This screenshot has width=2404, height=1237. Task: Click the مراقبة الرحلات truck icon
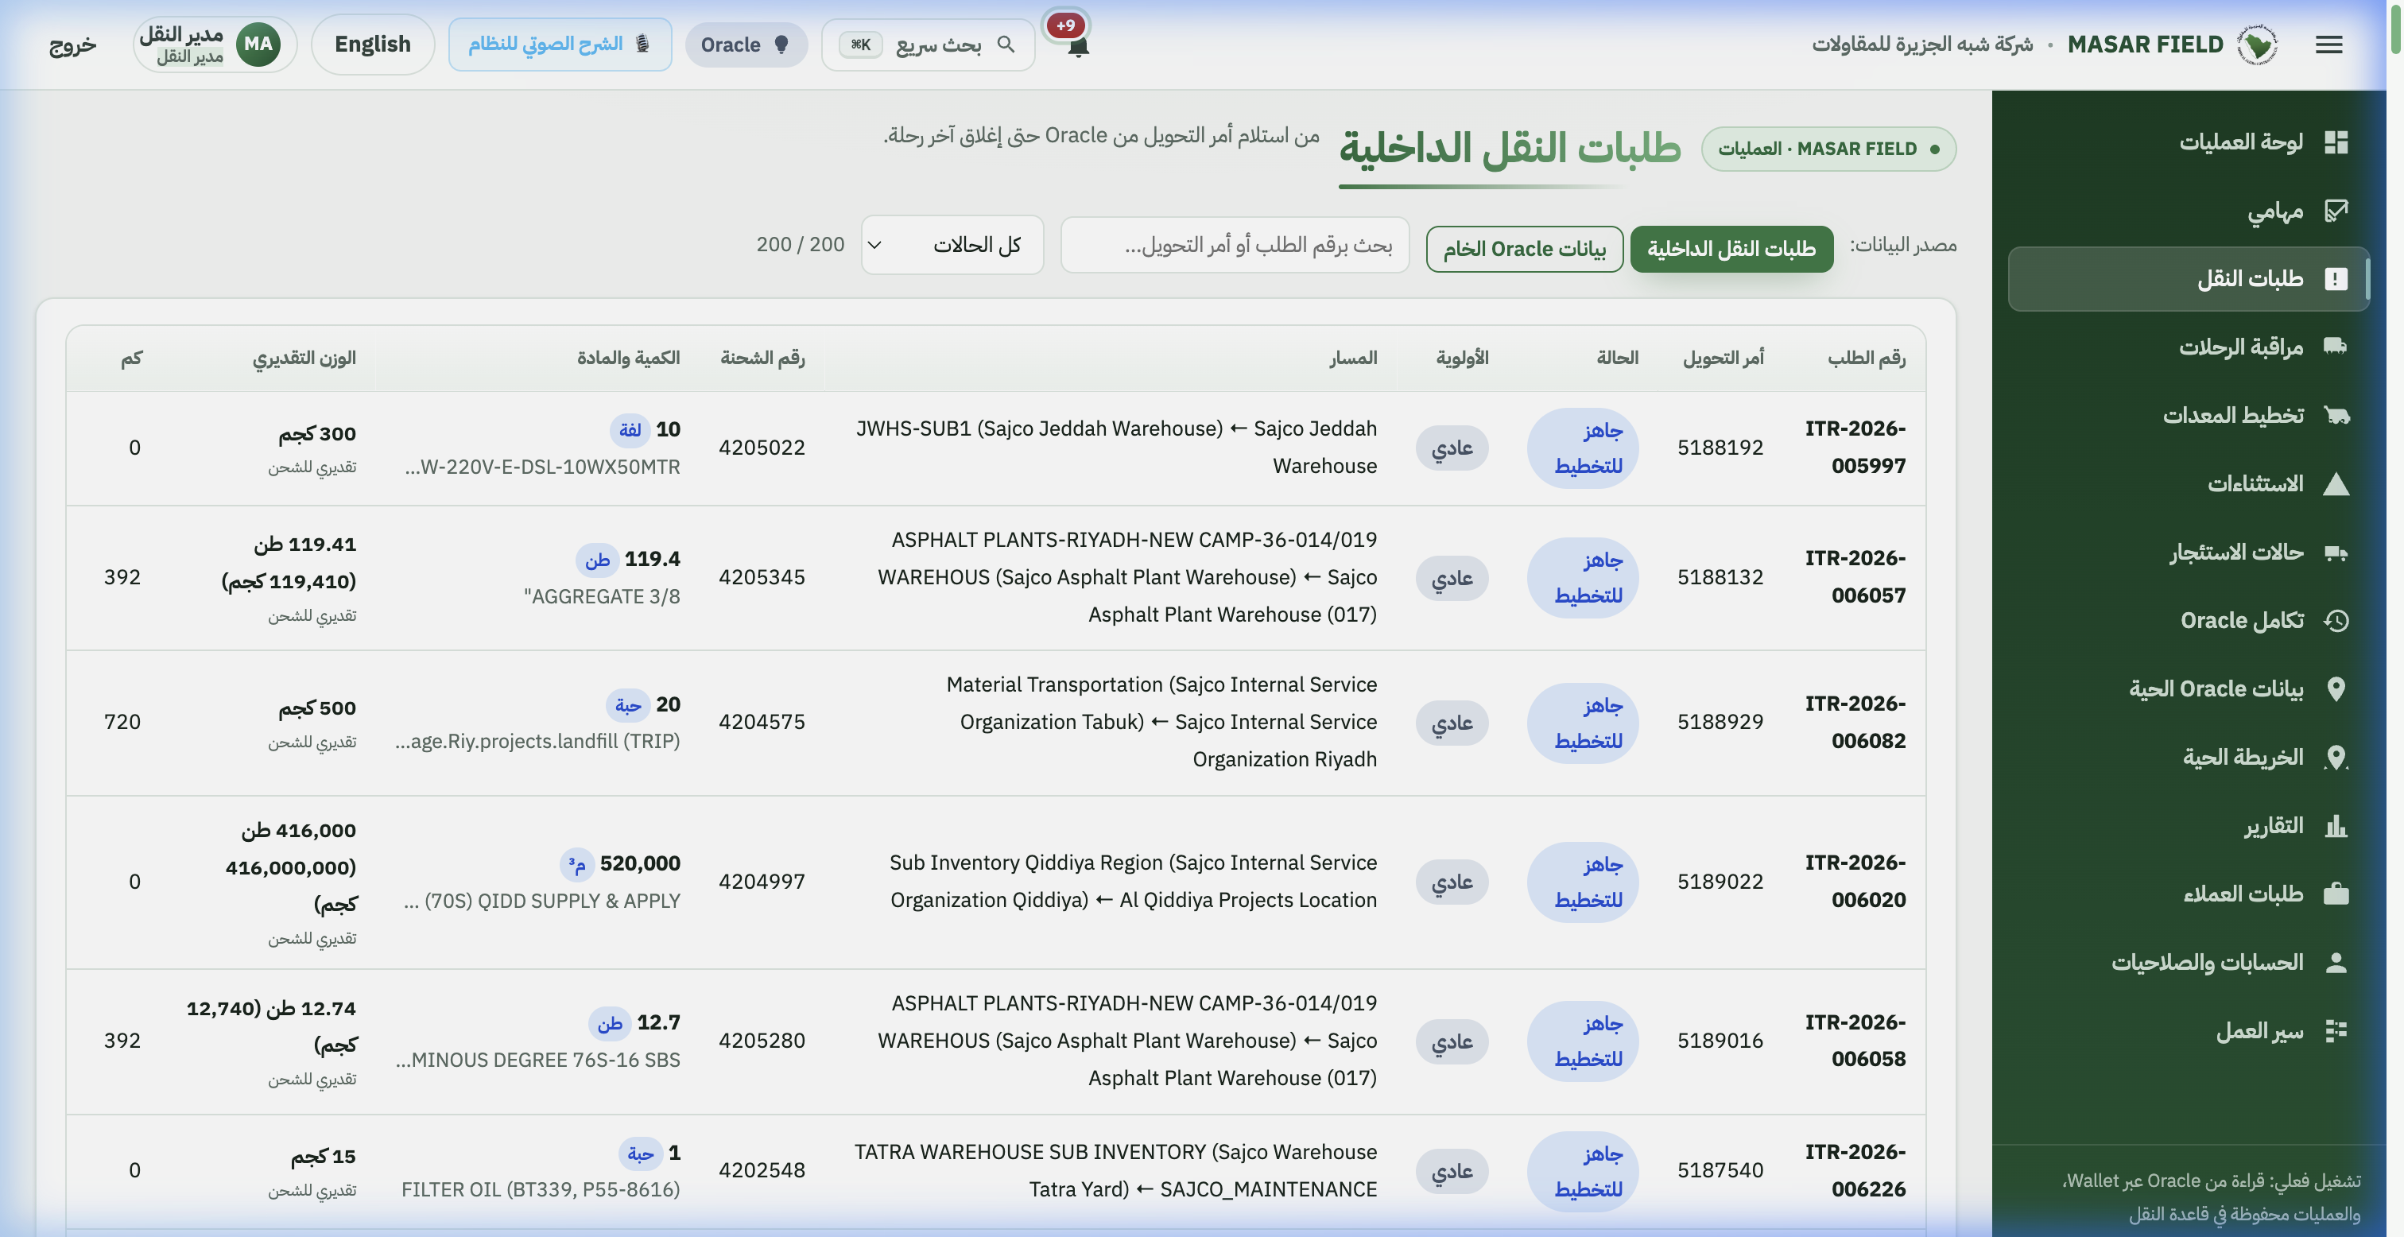[x=2336, y=347]
